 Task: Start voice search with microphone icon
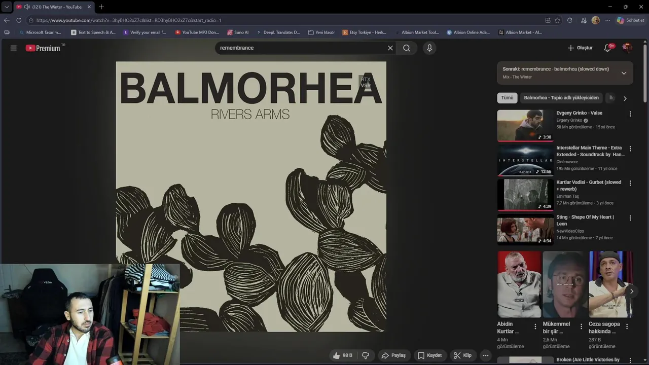(x=429, y=48)
